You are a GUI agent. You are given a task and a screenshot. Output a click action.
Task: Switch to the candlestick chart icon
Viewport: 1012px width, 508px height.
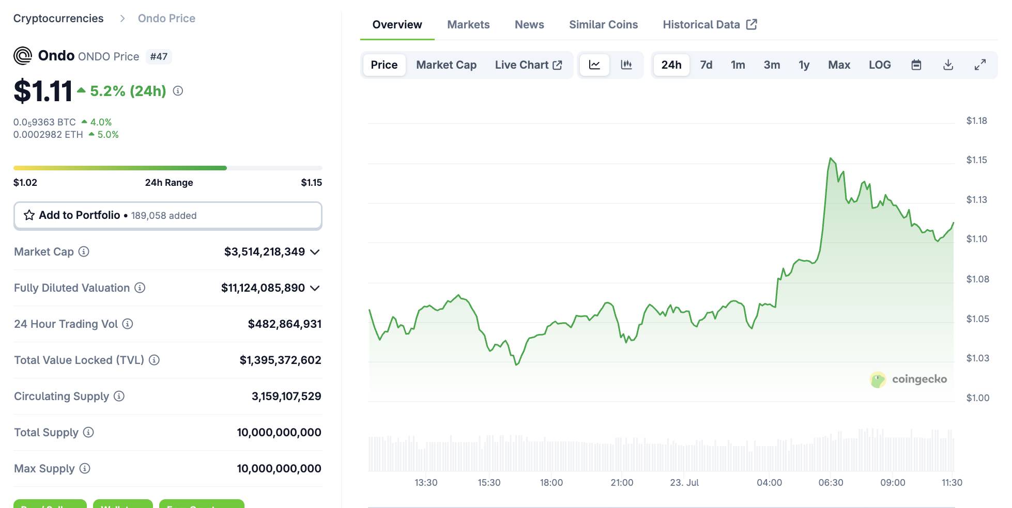pyautogui.click(x=626, y=65)
